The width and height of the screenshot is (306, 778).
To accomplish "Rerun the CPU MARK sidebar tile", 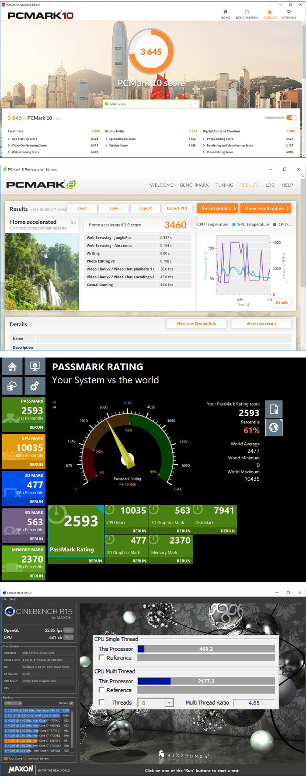I will point(36,465).
